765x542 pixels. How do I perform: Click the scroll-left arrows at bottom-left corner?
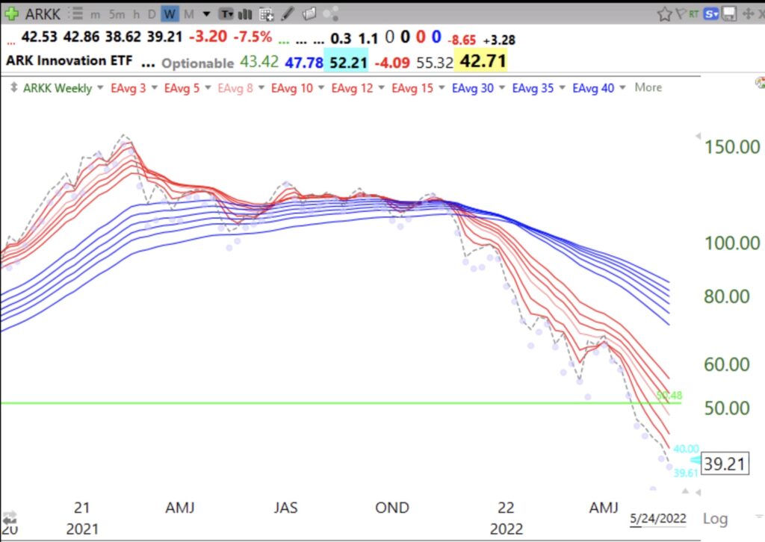pos(9,517)
